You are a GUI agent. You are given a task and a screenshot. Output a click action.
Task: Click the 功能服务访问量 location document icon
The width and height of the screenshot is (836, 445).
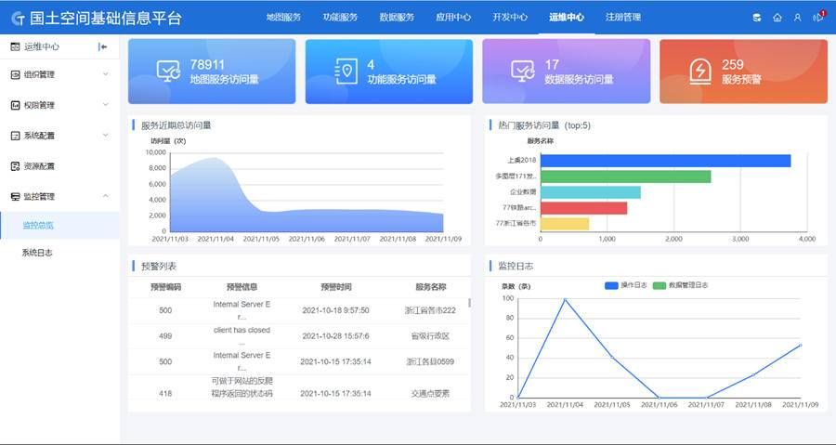pyautogui.click(x=346, y=72)
